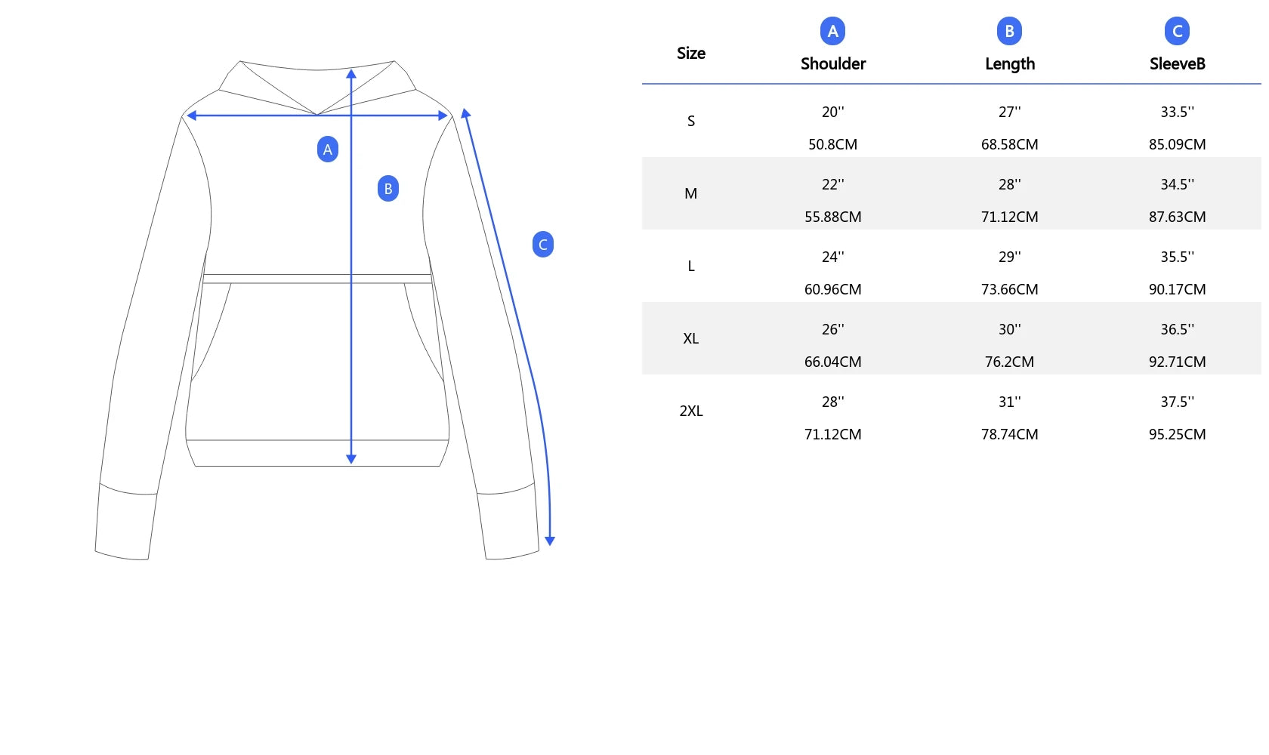Click the 2XL size row label
The width and height of the screenshot is (1269, 755).
[690, 411]
